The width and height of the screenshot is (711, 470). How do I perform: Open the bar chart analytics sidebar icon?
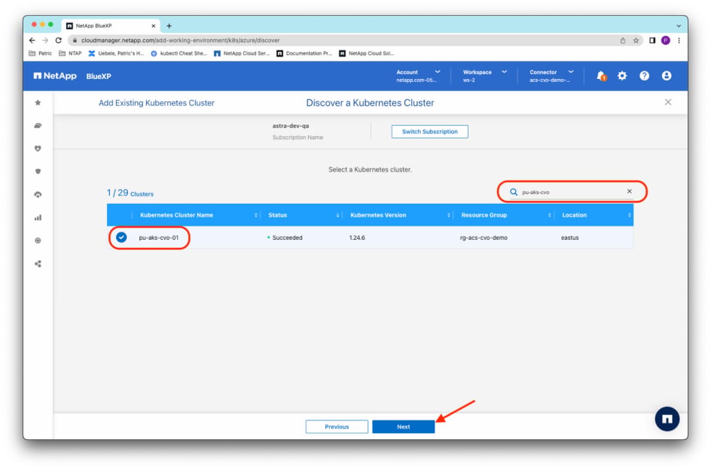(x=38, y=218)
